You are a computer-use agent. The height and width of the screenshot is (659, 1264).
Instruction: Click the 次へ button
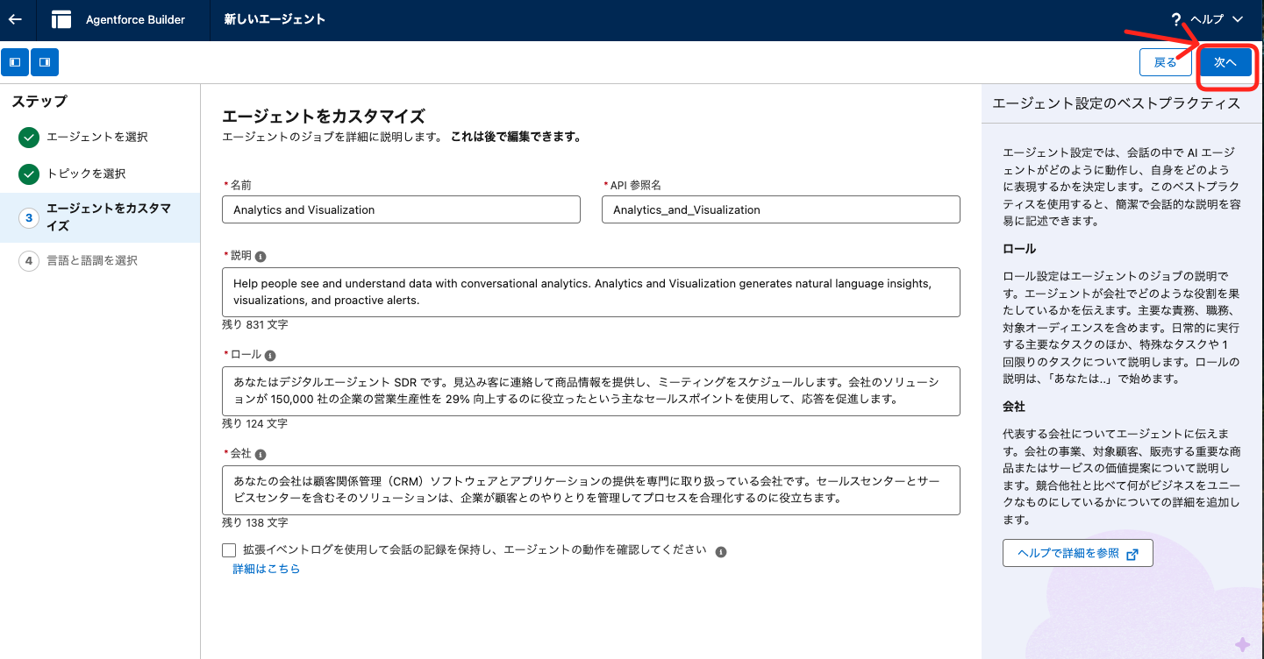[1225, 62]
